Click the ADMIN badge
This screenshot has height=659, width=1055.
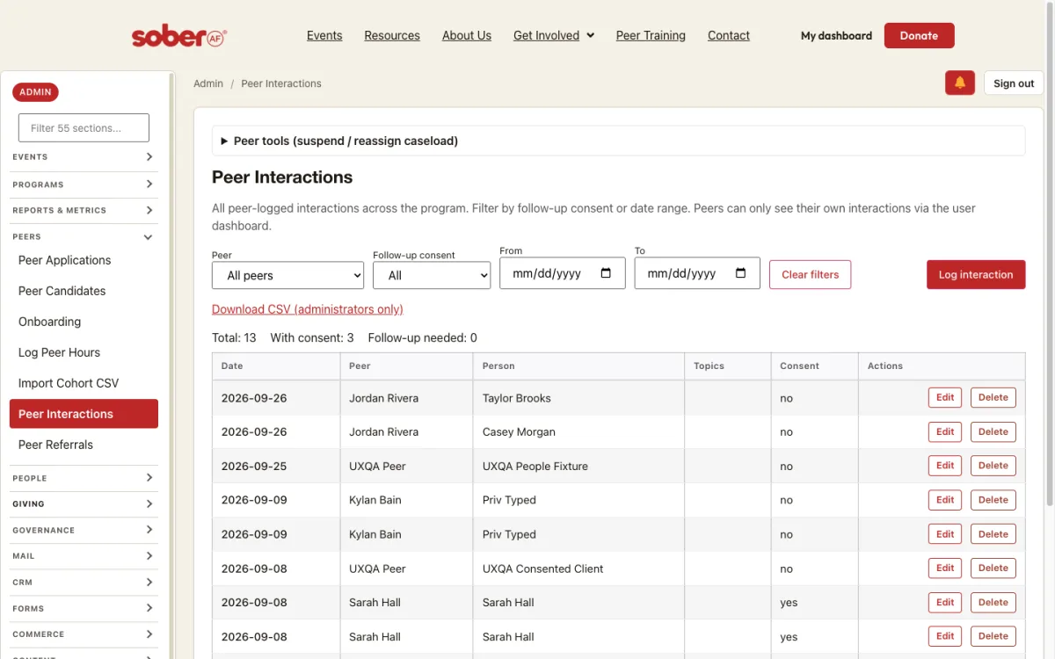35,92
